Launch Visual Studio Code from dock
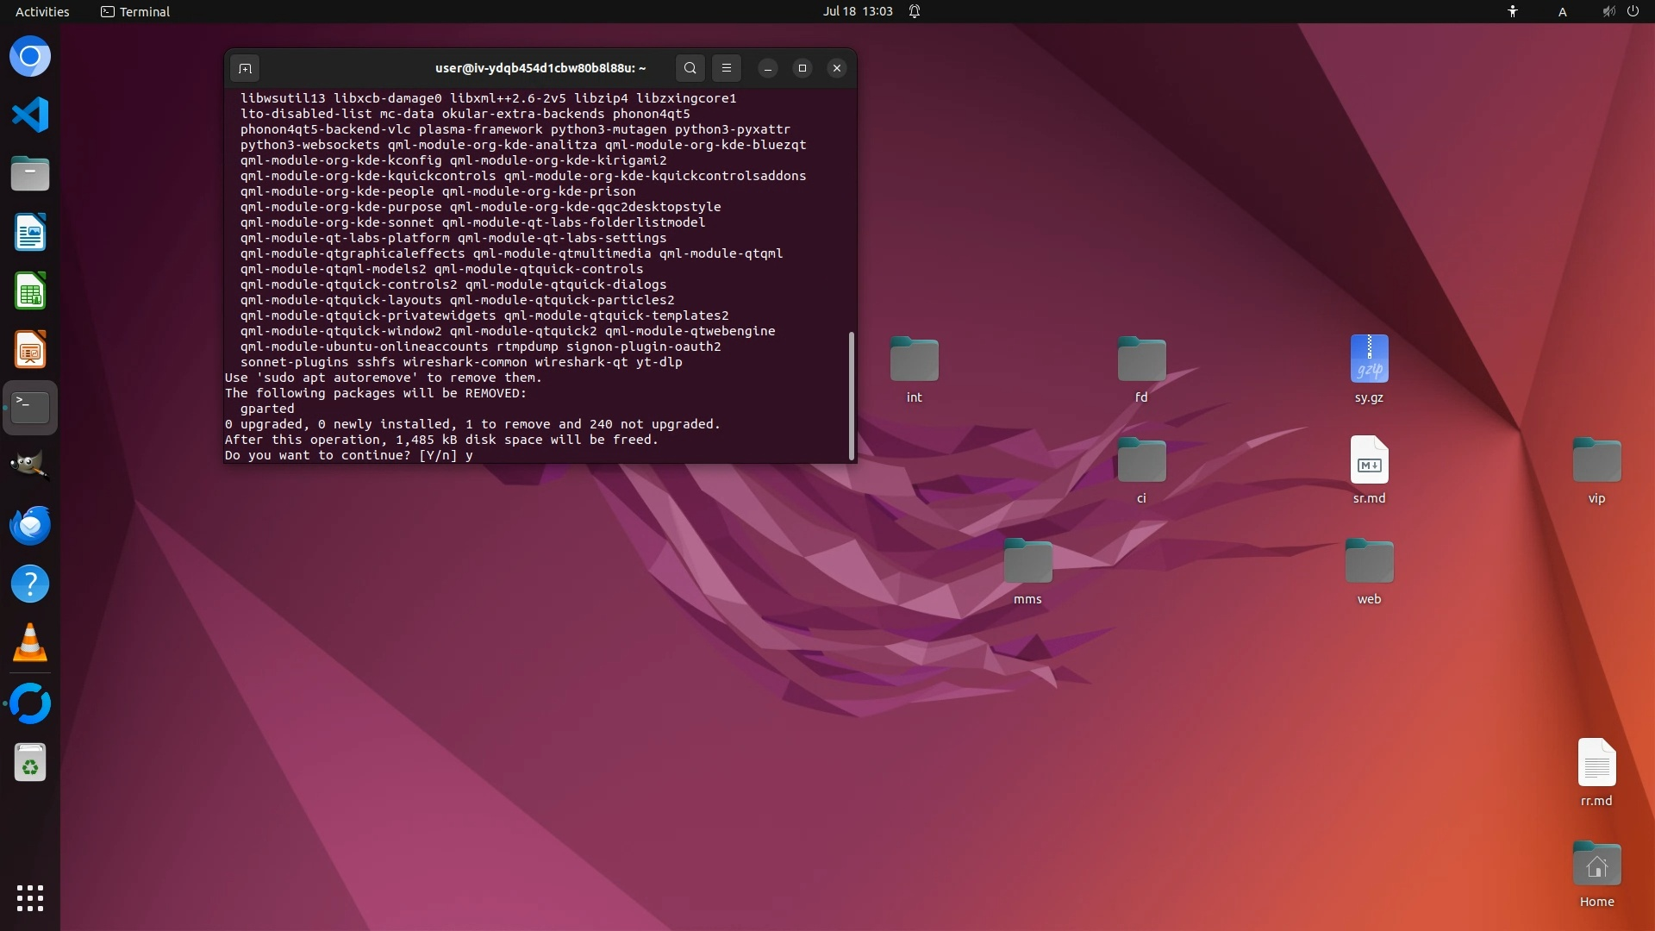This screenshot has width=1655, height=931. coord(30,115)
